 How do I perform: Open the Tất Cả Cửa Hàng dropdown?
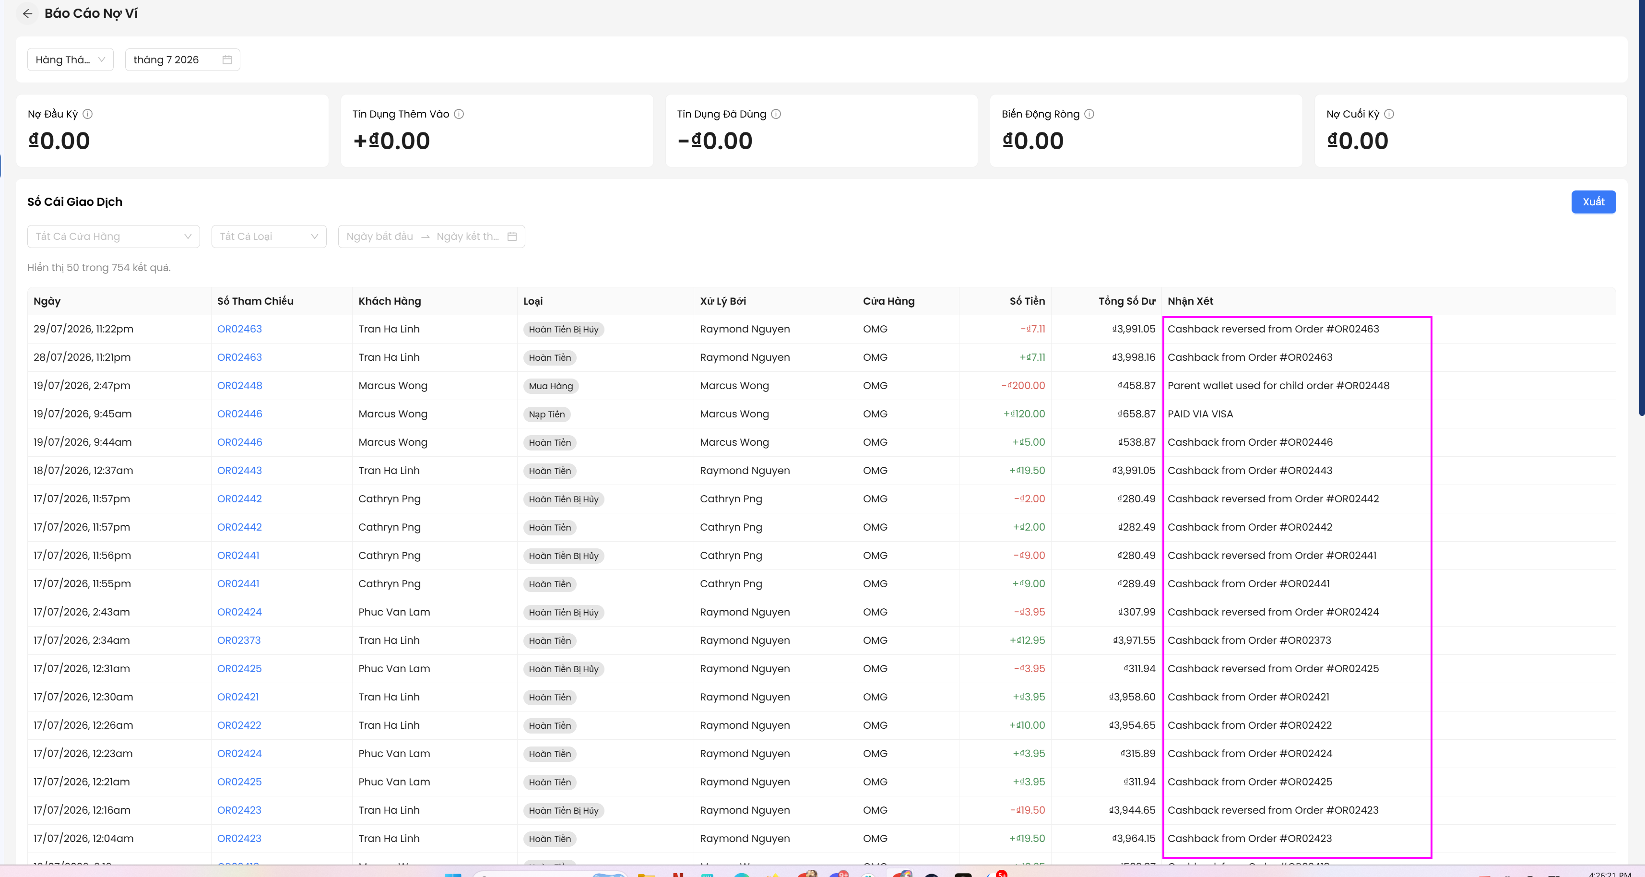tap(114, 237)
